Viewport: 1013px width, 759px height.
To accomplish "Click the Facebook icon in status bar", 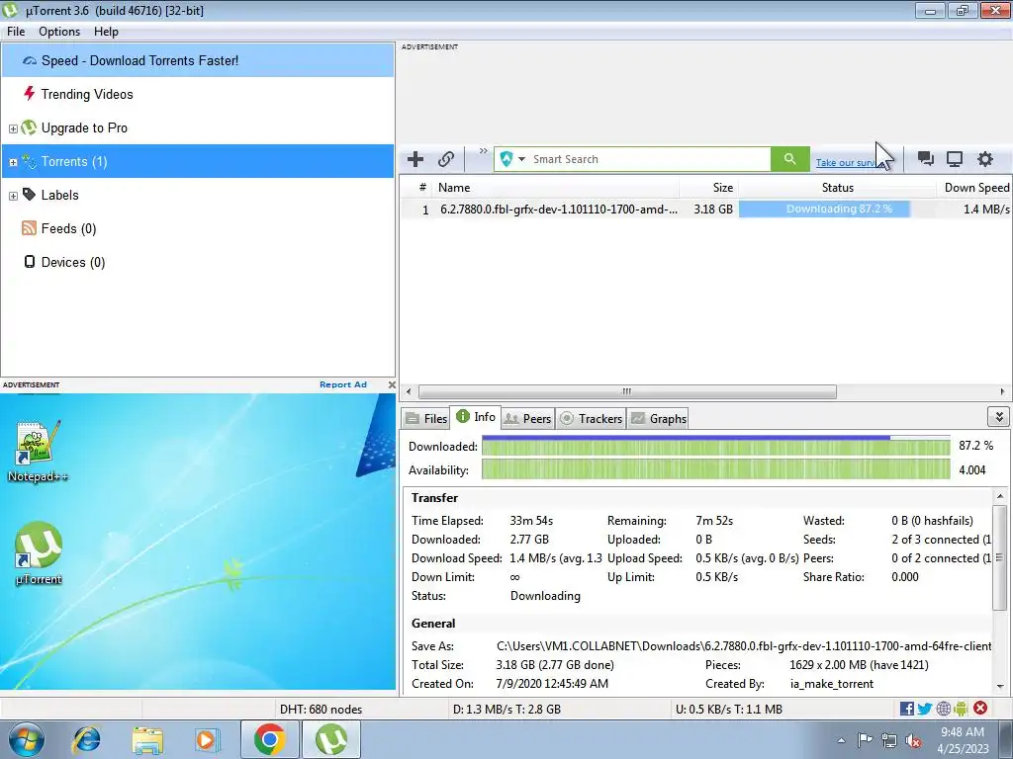I will (906, 709).
